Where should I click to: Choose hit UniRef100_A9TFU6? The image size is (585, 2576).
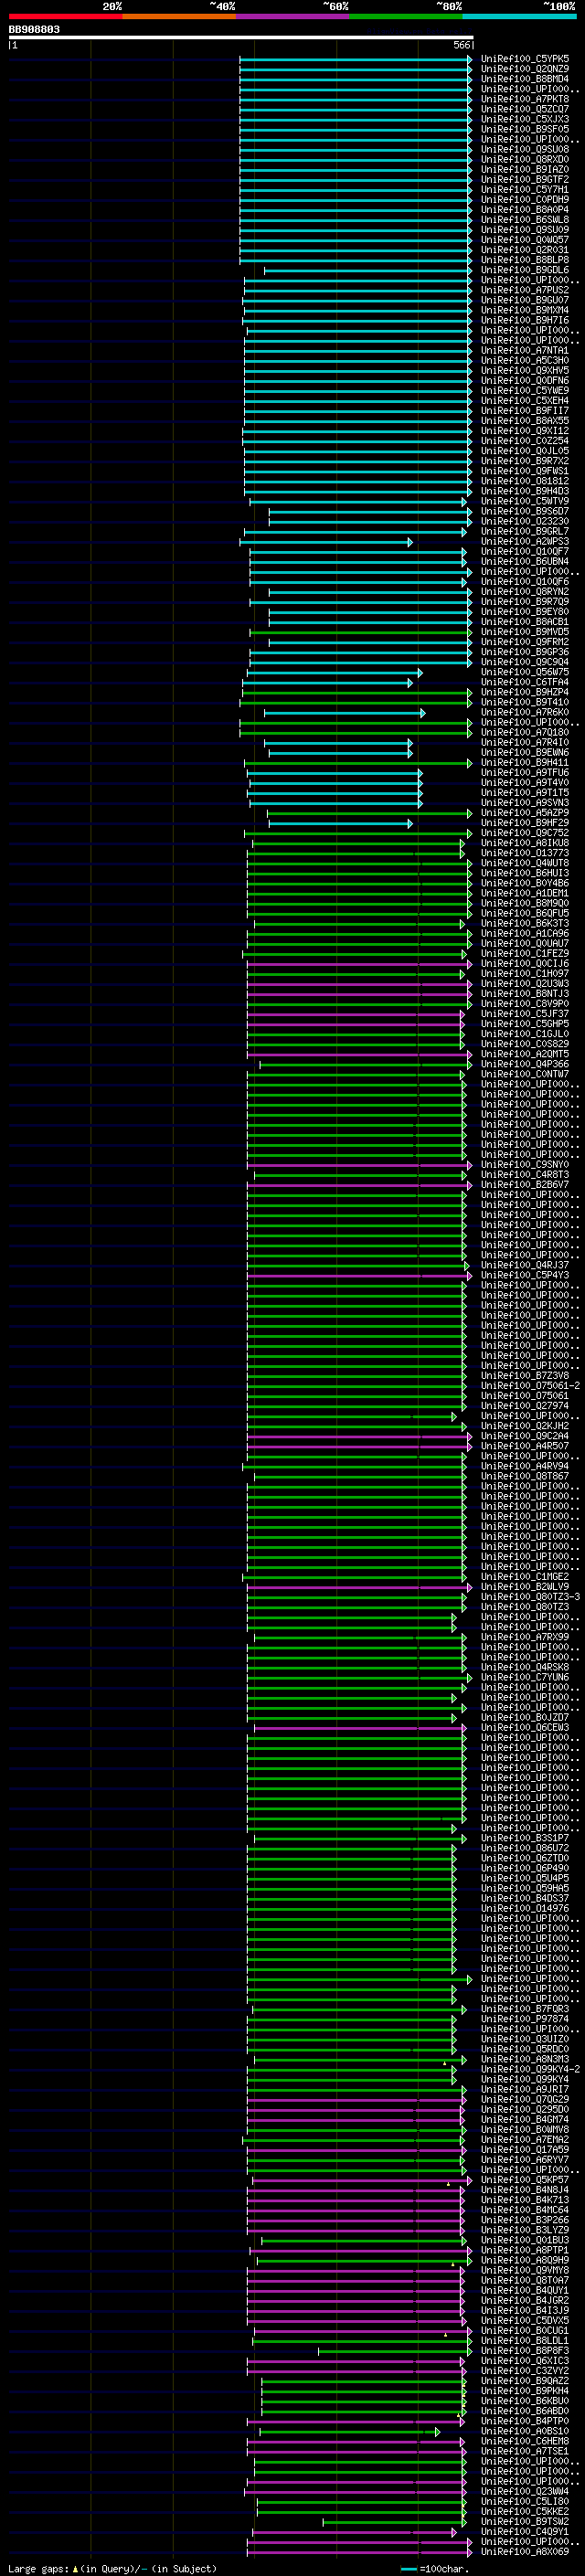click(x=525, y=773)
